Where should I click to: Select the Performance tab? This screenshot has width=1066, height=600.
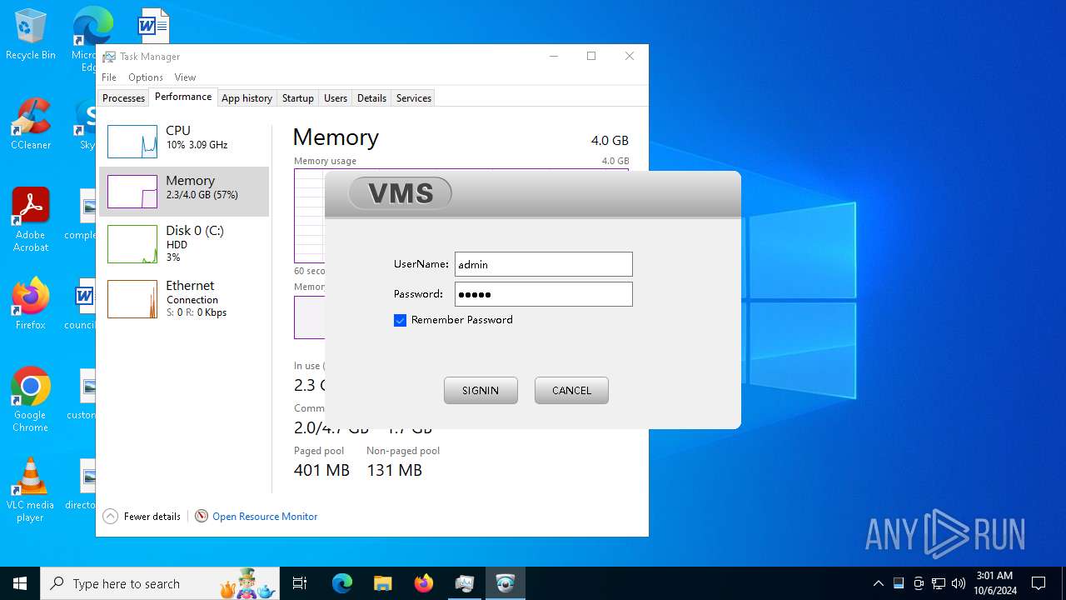pyautogui.click(x=183, y=97)
